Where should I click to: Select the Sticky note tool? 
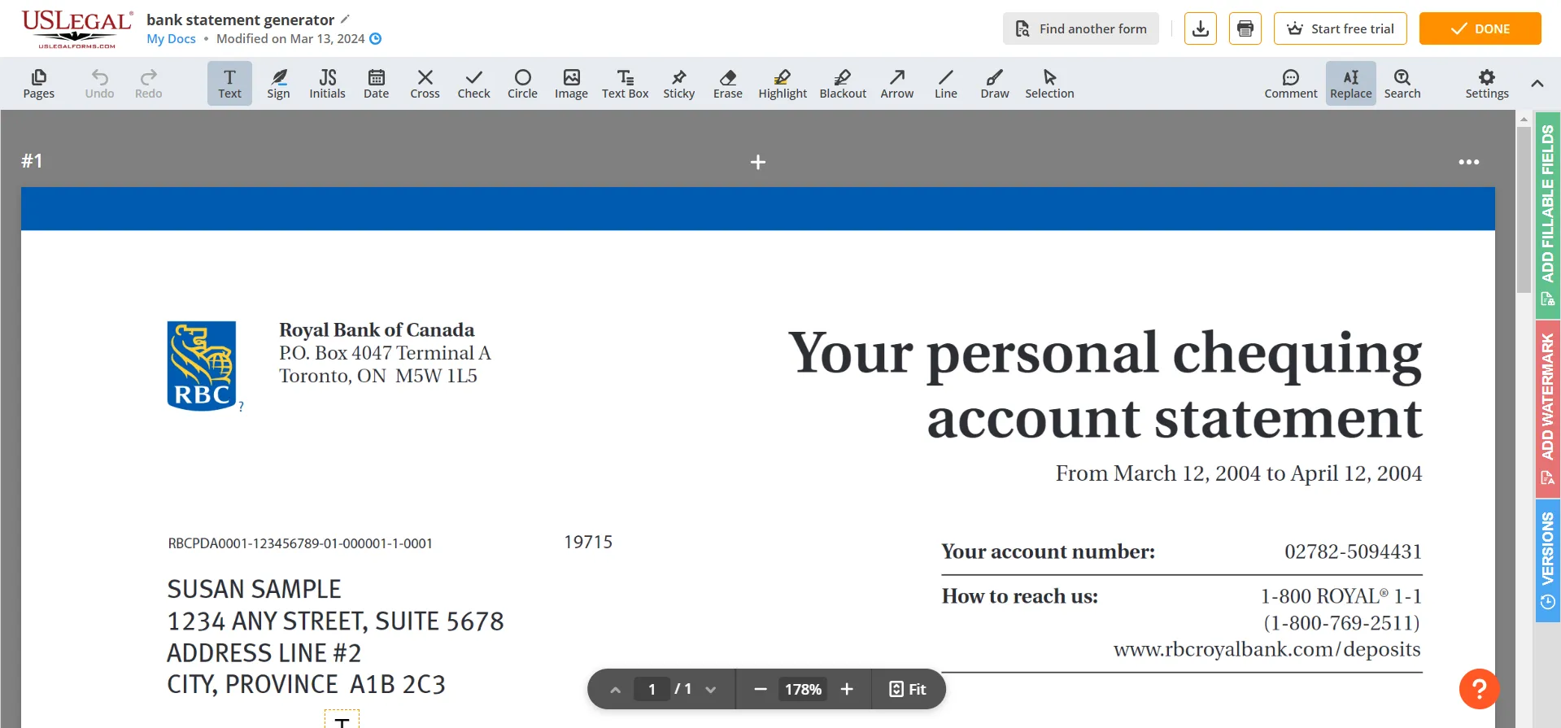point(678,84)
